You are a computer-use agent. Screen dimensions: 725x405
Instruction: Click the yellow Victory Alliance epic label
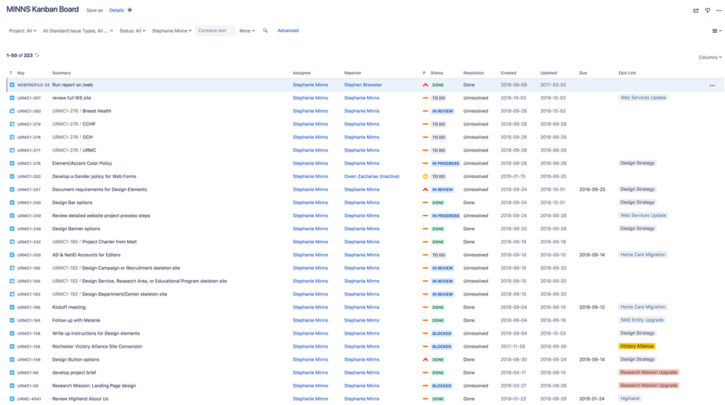636,346
